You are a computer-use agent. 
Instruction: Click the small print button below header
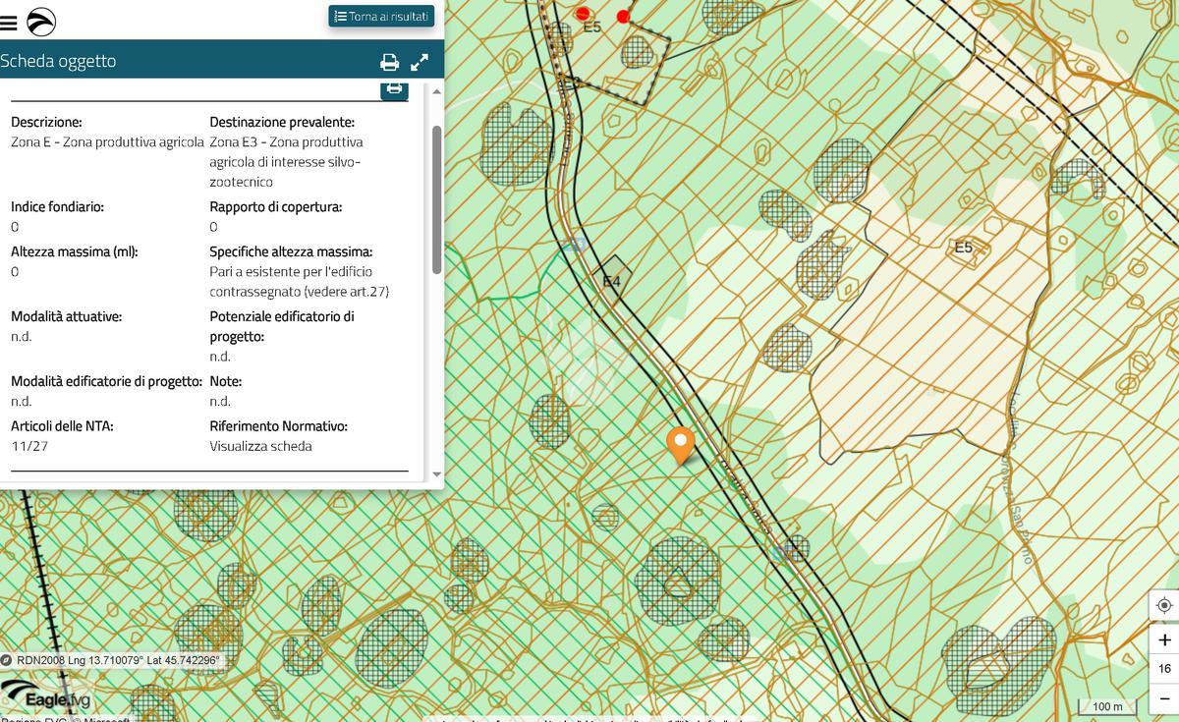tap(394, 89)
